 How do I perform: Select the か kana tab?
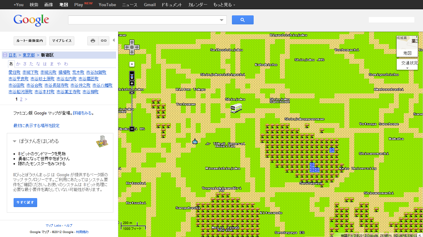click(18, 64)
